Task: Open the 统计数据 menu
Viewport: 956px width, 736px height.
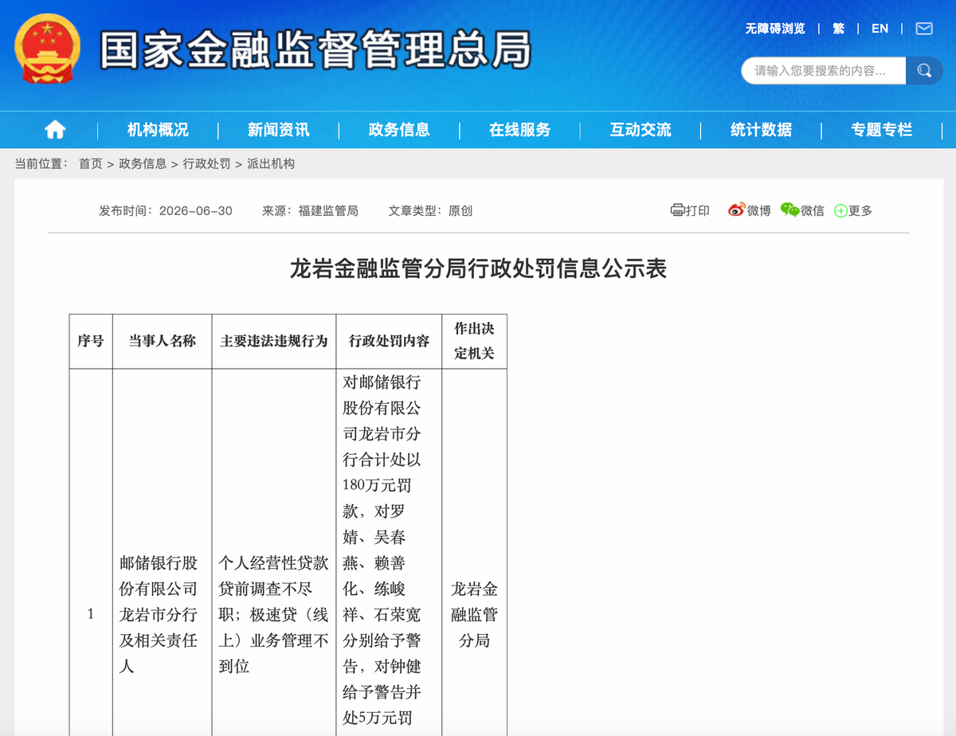Action: [x=761, y=130]
